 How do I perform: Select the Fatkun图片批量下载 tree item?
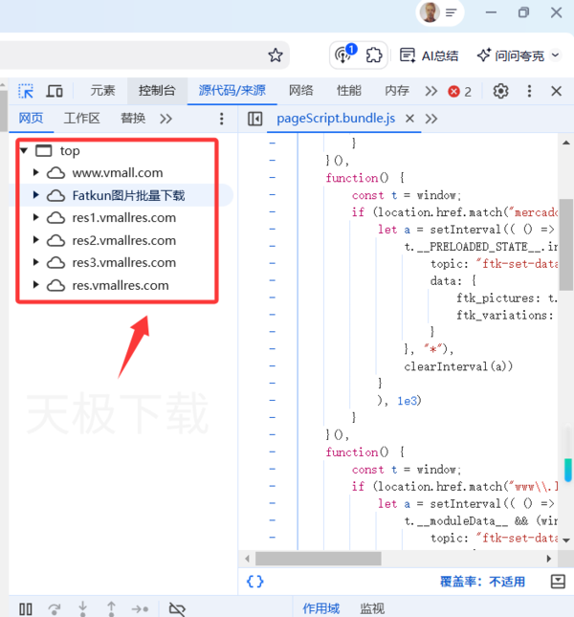pos(128,195)
